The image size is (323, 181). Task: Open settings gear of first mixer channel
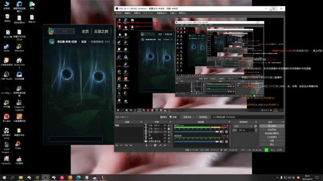click(x=227, y=132)
